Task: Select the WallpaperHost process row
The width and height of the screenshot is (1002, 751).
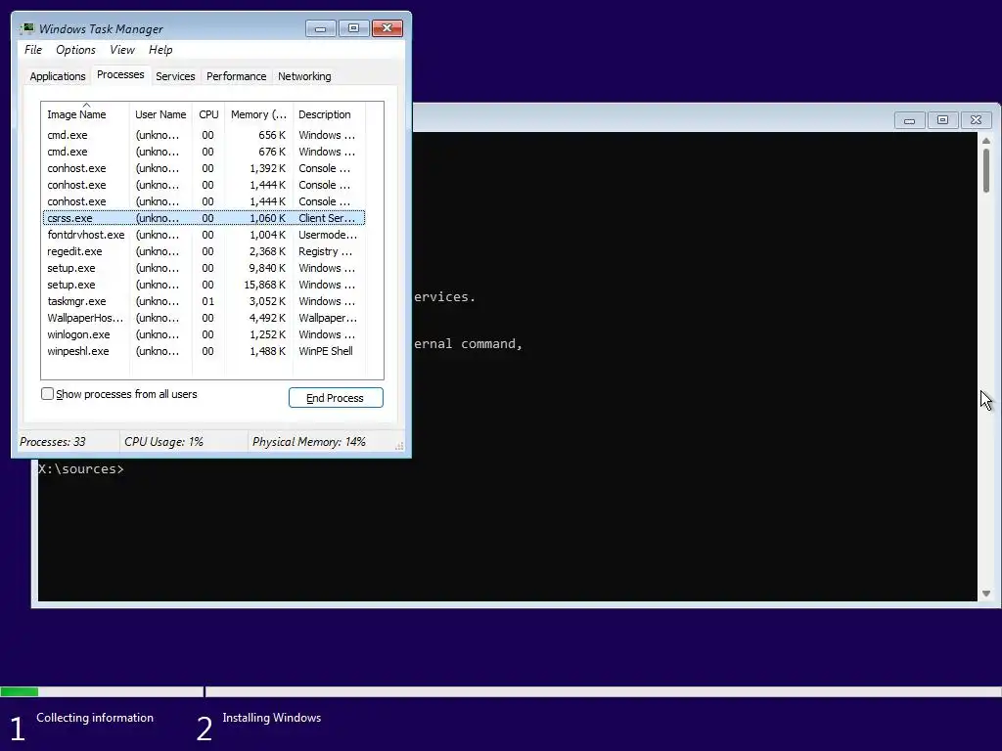Action: coord(204,318)
